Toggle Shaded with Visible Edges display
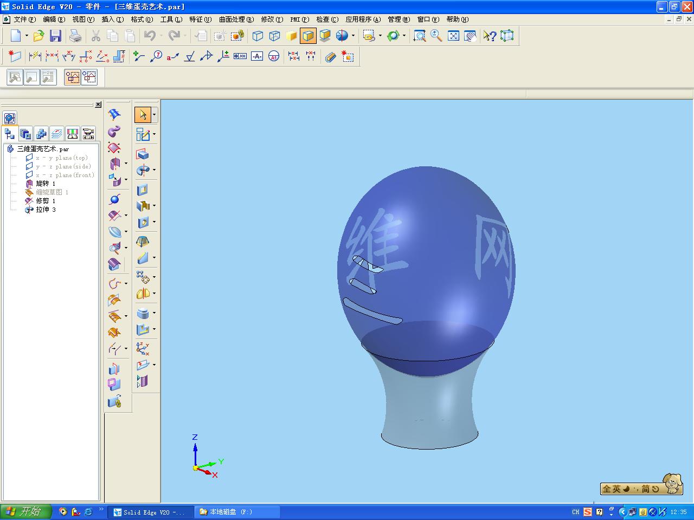The image size is (694, 520). coord(308,36)
